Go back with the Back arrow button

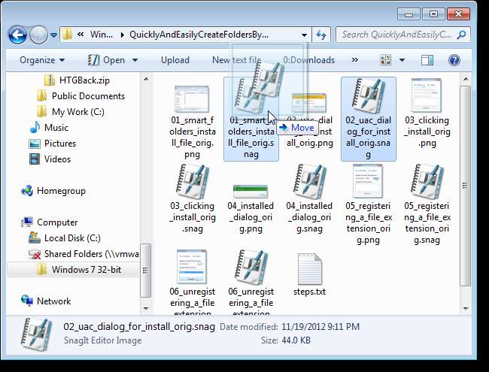coord(17,35)
